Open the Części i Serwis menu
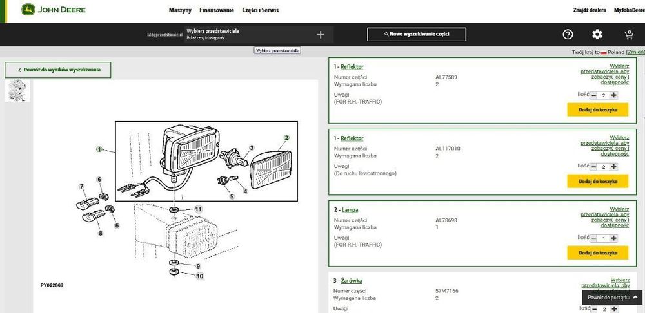The height and width of the screenshot is (313, 645). 261,10
